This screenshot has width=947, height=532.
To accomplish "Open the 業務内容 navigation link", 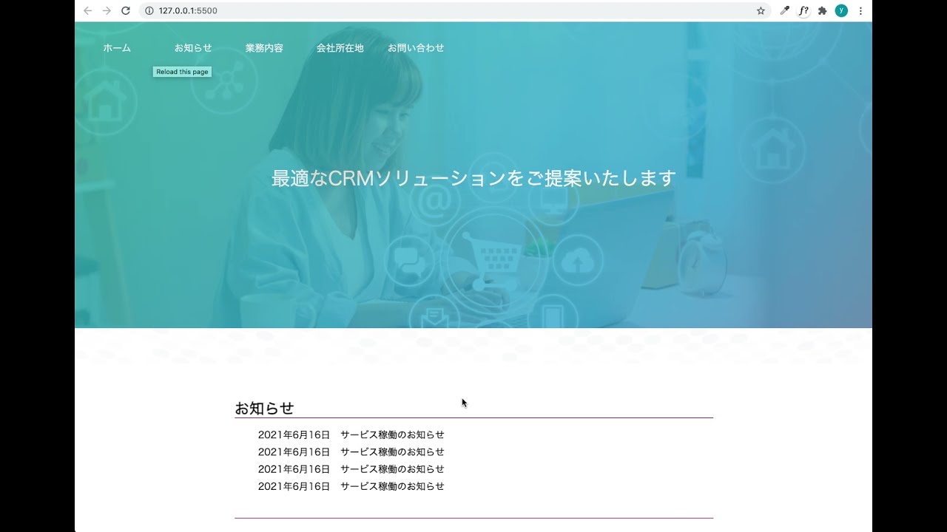I will (264, 48).
